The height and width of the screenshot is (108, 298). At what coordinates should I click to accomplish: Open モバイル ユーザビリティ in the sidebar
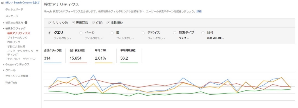tap(21, 59)
